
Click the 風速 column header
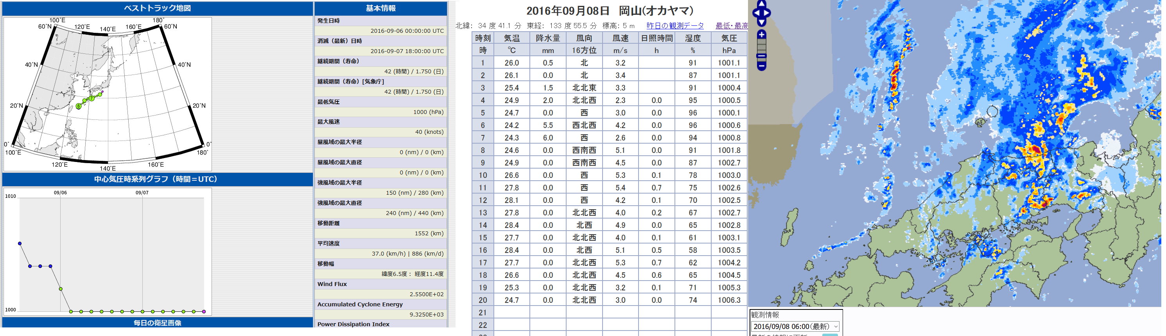click(x=620, y=38)
